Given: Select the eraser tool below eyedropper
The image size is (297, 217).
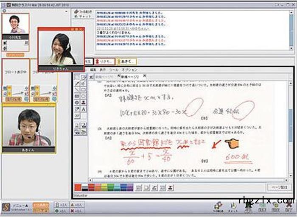Looking at the screenshot, I should coord(77,115).
